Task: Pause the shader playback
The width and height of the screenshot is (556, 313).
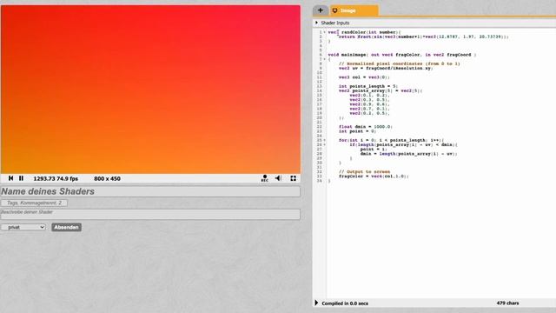Action: [x=21, y=178]
